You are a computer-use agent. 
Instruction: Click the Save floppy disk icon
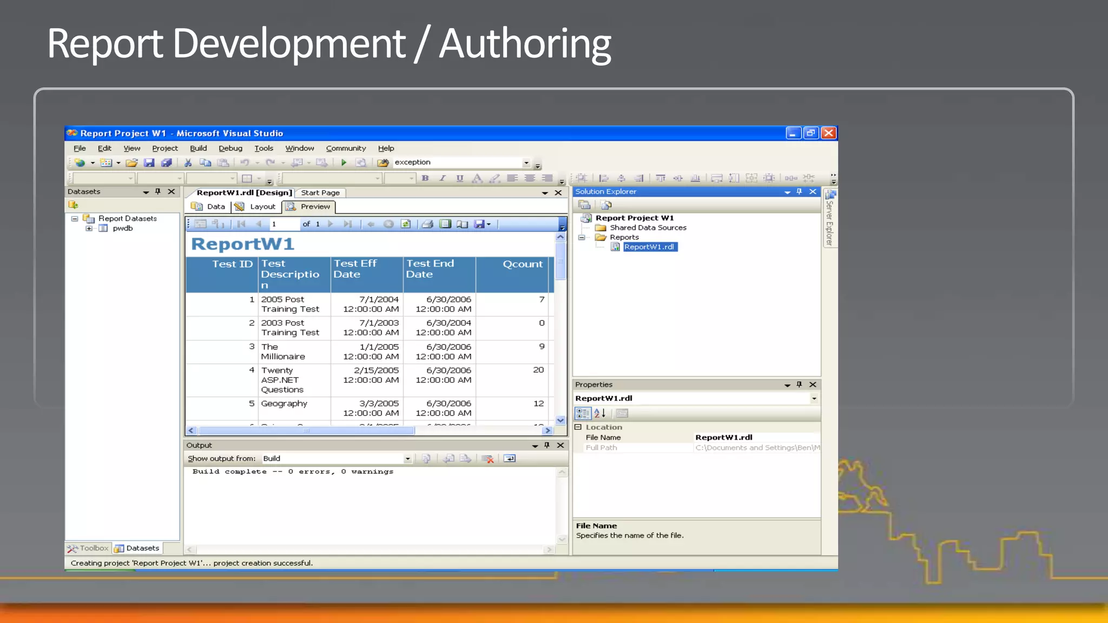click(149, 163)
